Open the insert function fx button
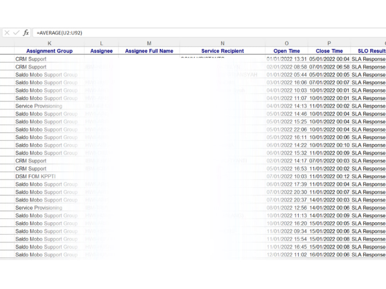The image size is (386, 289). click(26, 33)
